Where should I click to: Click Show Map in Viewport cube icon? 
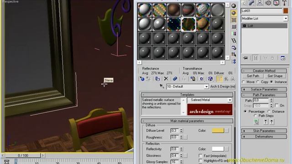[210, 79]
